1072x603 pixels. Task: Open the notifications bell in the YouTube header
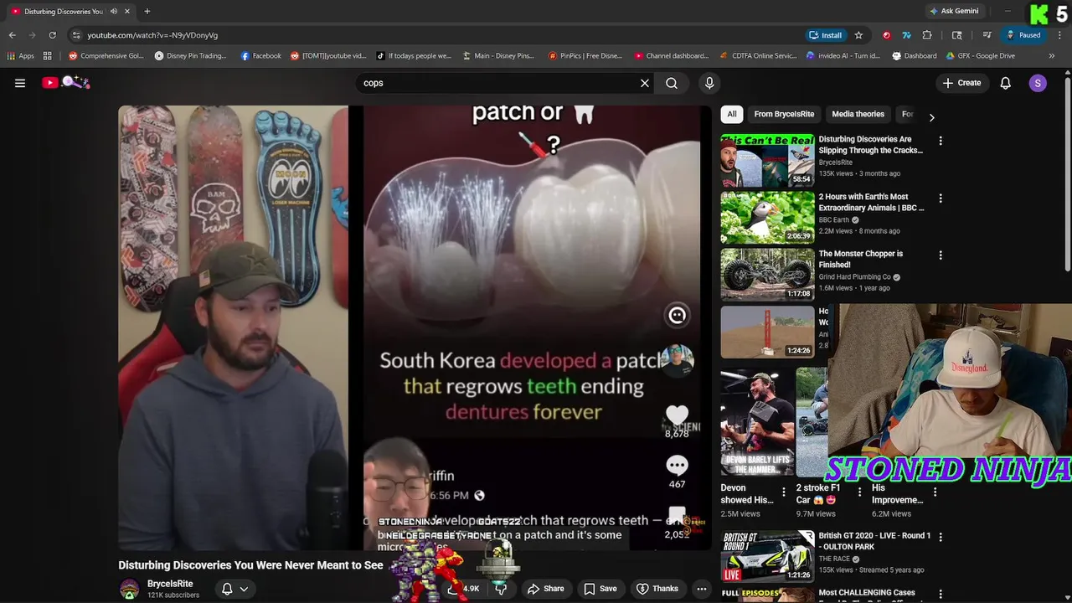(x=1006, y=83)
